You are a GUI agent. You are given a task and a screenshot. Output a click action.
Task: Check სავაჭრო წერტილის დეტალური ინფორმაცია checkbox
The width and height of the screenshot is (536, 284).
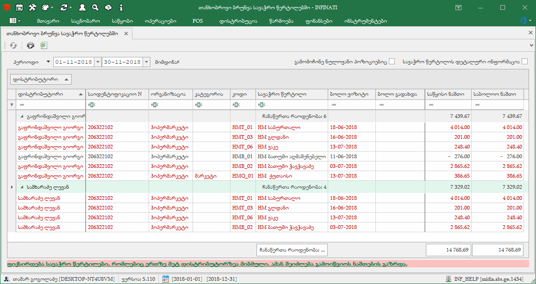pyautogui.click(x=525, y=62)
